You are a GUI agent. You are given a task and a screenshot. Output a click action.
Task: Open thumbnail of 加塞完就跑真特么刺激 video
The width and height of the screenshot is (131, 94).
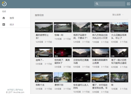point(100,52)
